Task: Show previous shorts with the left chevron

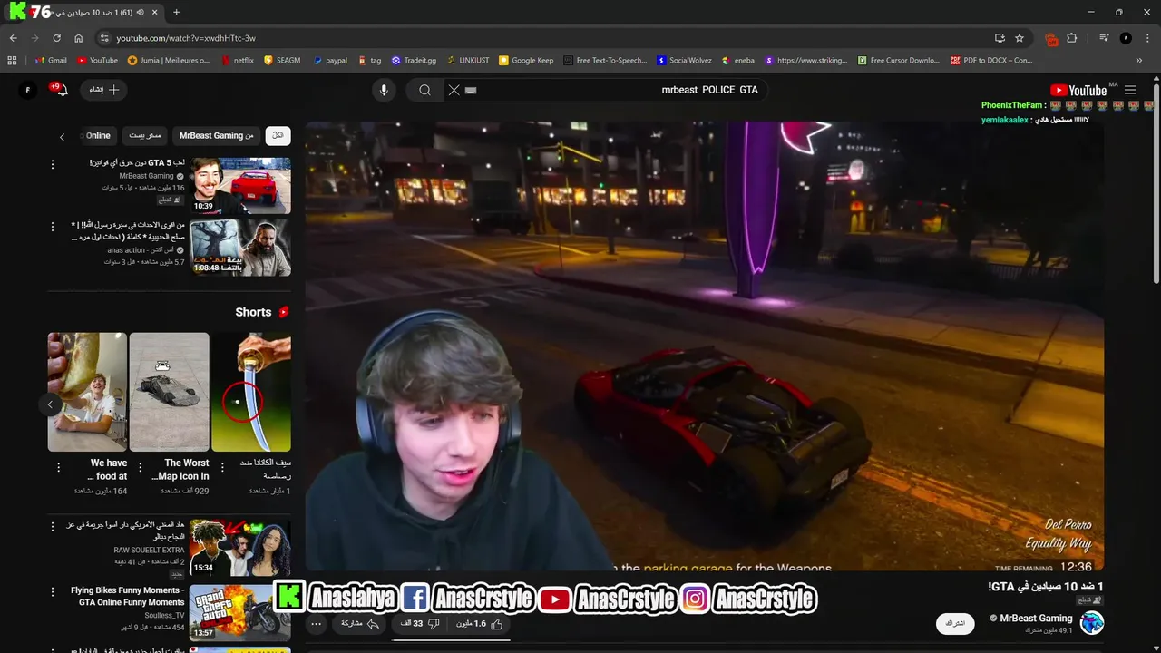Action: (x=51, y=404)
